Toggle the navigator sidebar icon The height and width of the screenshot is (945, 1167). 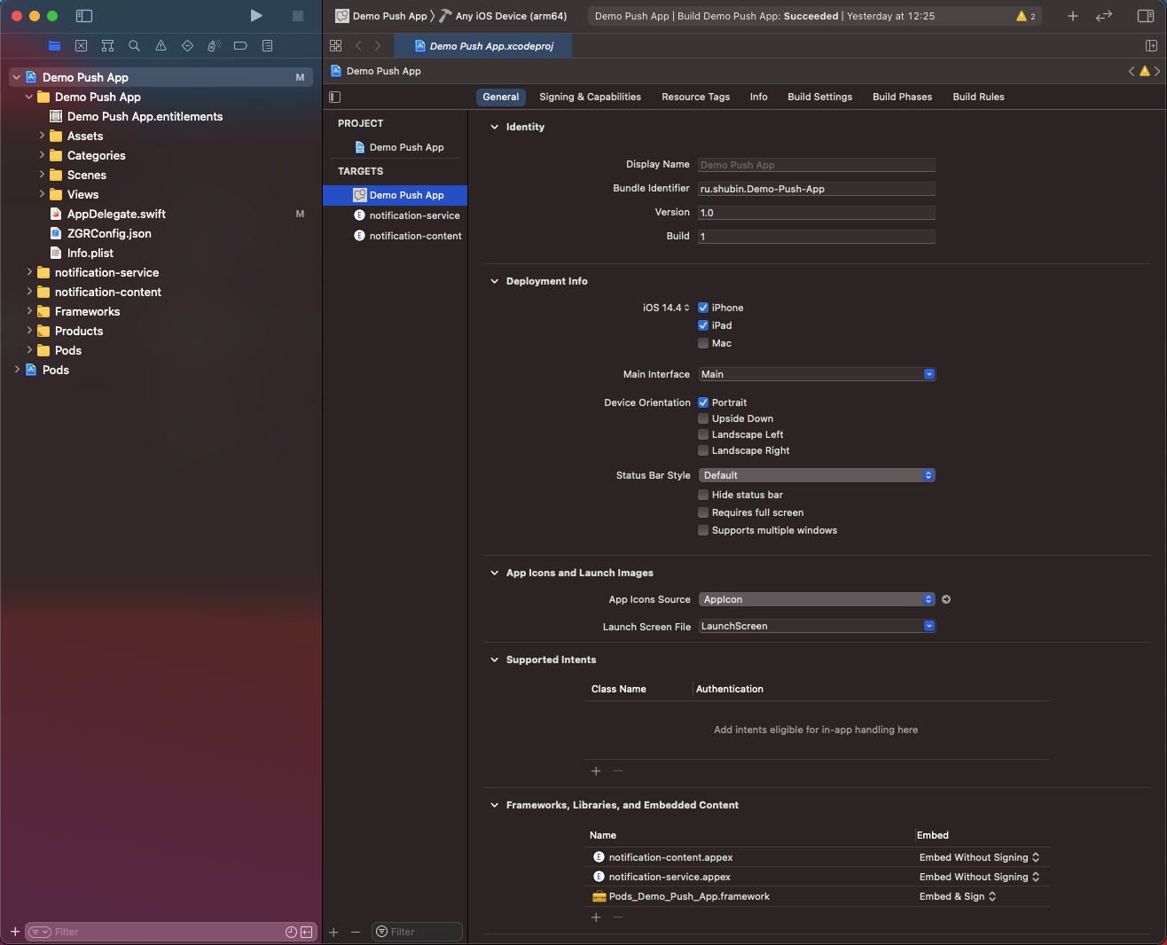[x=84, y=16]
